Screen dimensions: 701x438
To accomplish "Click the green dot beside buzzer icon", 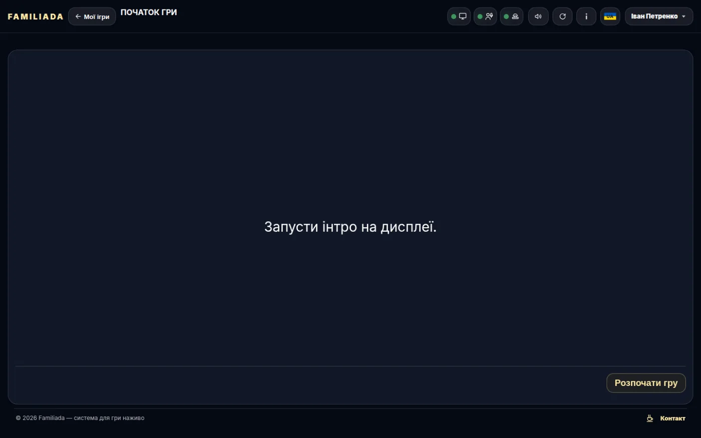I will point(506,17).
